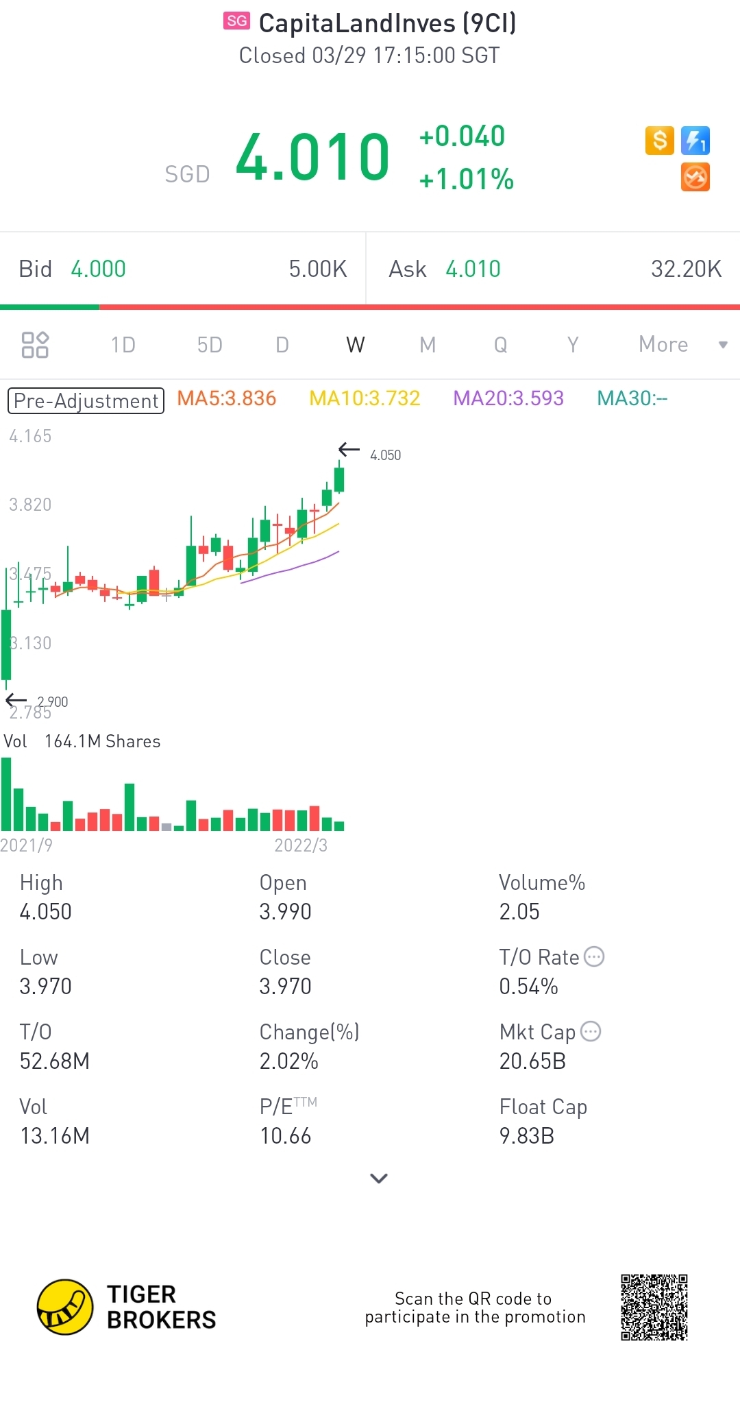Tap the P/E TTM value 10.66
This screenshot has width=740, height=1411.
[x=285, y=1136]
